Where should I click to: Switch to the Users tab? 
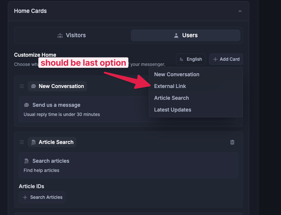[185, 35]
